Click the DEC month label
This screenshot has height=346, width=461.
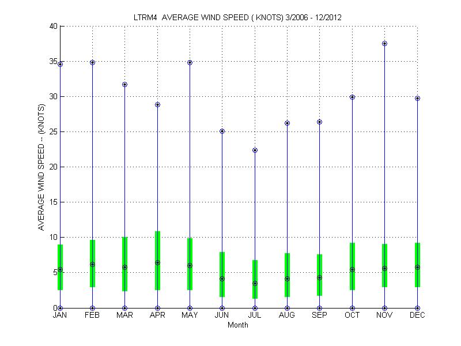pos(417,315)
